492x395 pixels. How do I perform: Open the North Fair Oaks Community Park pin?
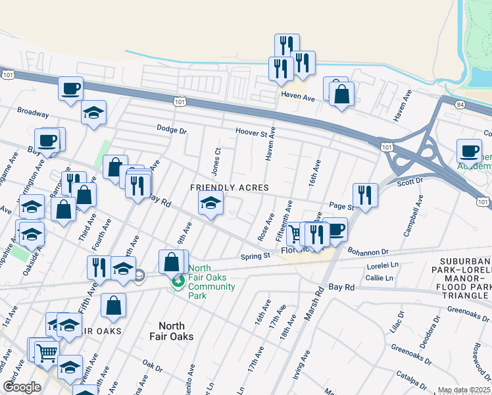click(x=178, y=282)
